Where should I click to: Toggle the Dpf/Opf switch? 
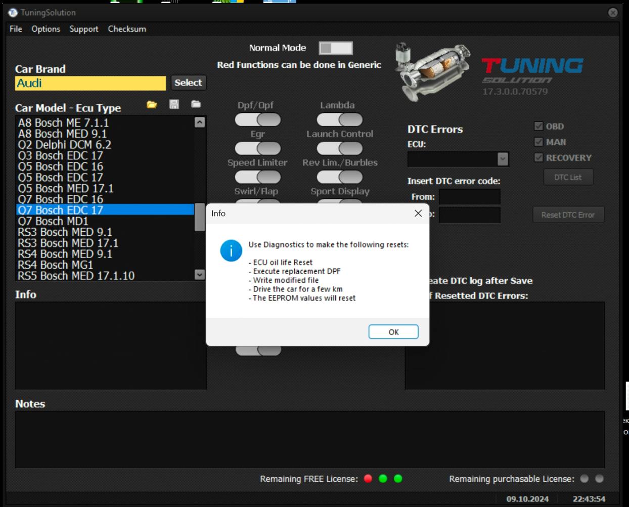point(258,120)
